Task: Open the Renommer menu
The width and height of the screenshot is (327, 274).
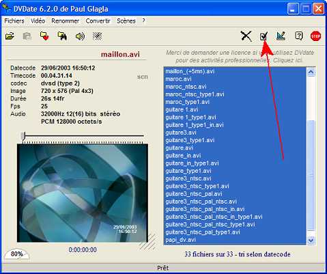Action: (65, 21)
